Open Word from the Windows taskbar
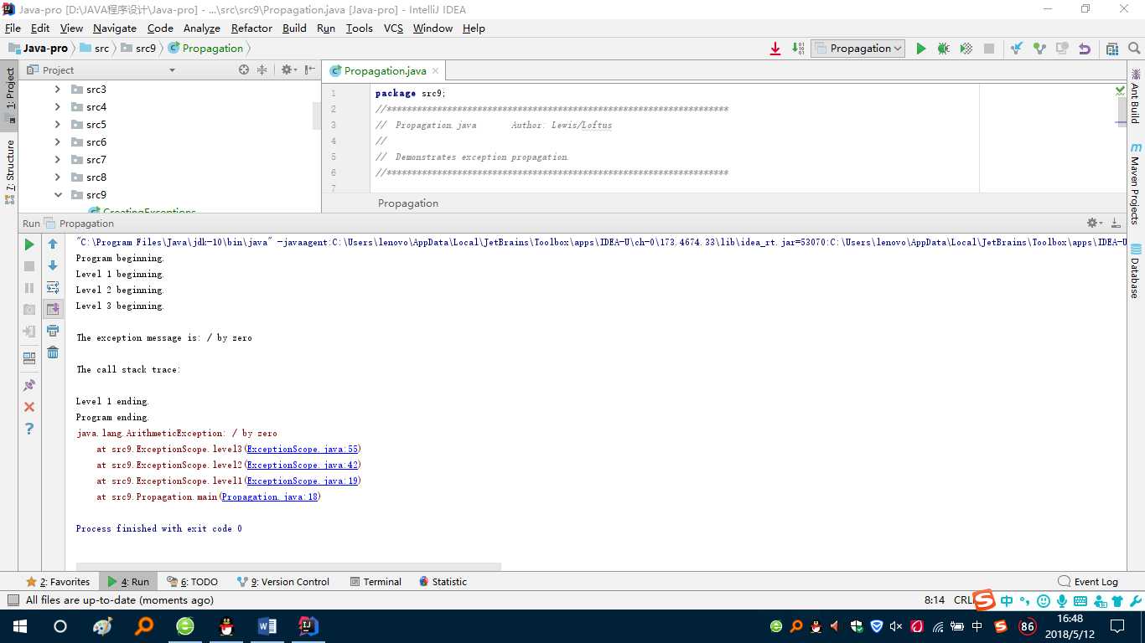 [267, 625]
